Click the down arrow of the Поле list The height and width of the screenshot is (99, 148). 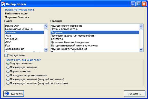[46, 50]
